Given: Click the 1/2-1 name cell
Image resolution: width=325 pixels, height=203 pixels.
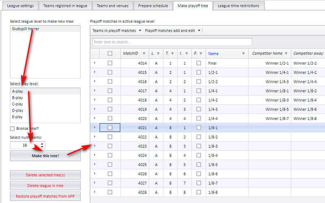Looking at the screenshot, I should 227,72.
